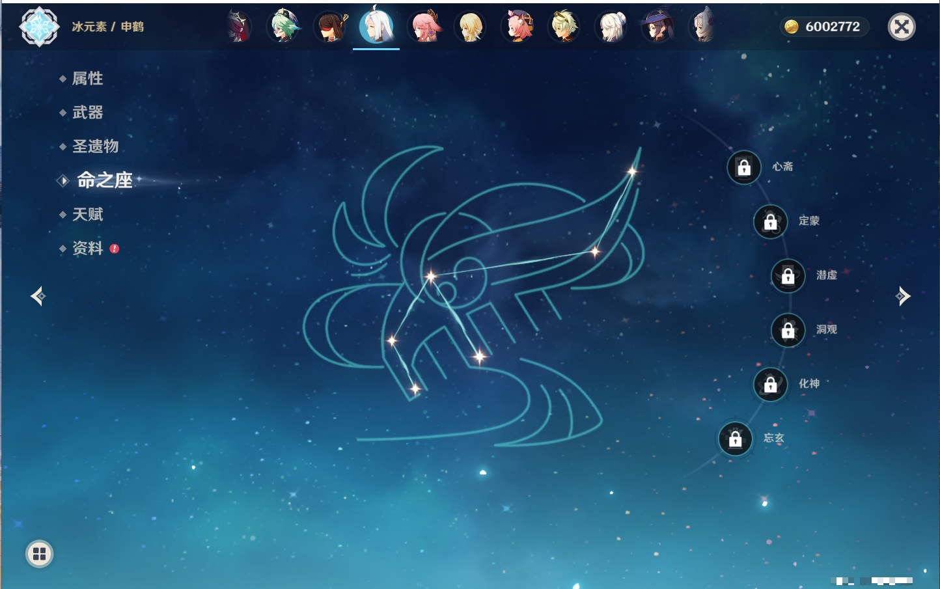Open the grid menu button at bottom
Viewport: 940px width, 589px height.
(x=39, y=554)
